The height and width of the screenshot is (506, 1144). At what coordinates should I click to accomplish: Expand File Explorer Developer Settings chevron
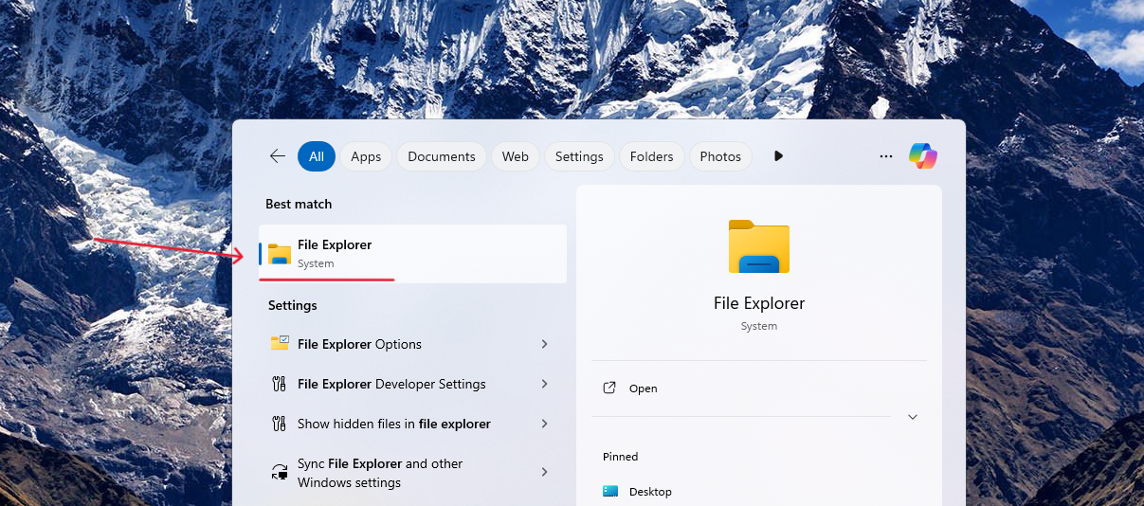[545, 384]
